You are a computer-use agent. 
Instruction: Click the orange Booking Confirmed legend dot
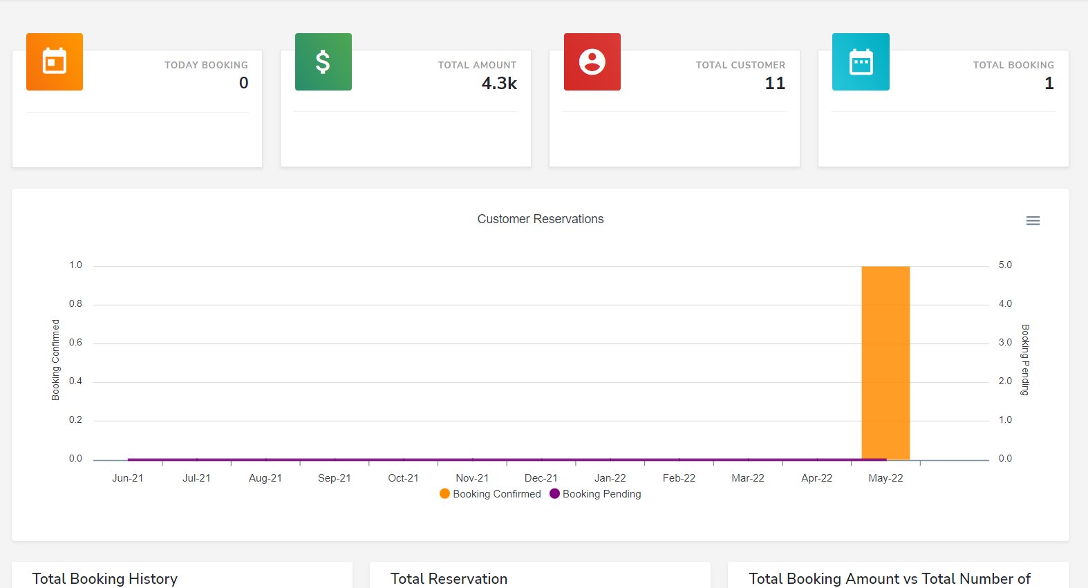coord(444,494)
